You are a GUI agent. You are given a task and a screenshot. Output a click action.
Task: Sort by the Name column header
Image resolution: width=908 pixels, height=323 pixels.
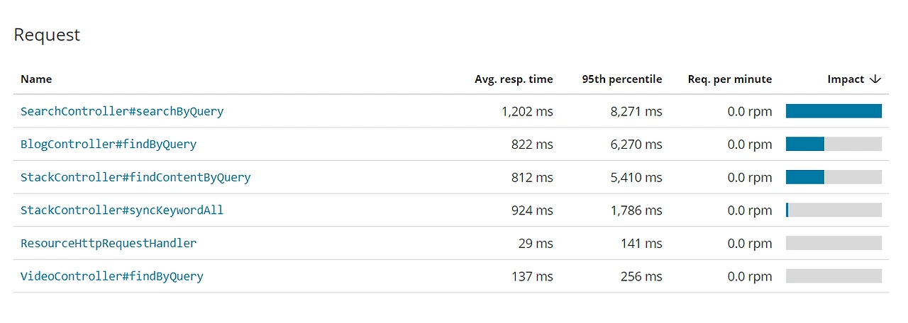click(x=36, y=79)
